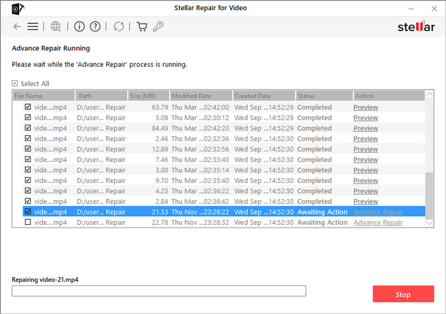Click the stellar brand logo

[416, 27]
